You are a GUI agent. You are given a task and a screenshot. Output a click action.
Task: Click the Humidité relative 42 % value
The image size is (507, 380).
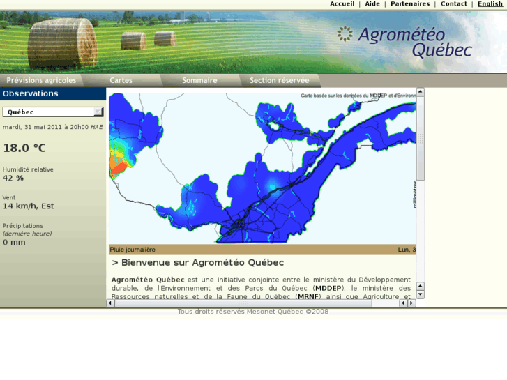(x=13, y=178)
